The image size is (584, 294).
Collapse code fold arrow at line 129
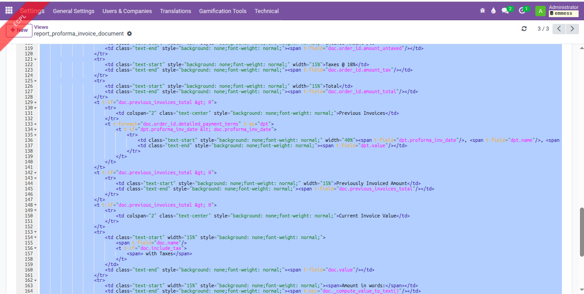pos(35,103)
